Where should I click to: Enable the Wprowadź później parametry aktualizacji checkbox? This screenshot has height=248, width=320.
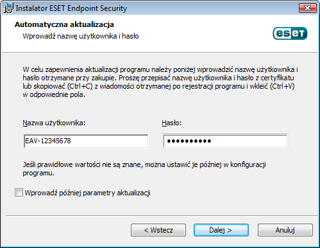19,192
